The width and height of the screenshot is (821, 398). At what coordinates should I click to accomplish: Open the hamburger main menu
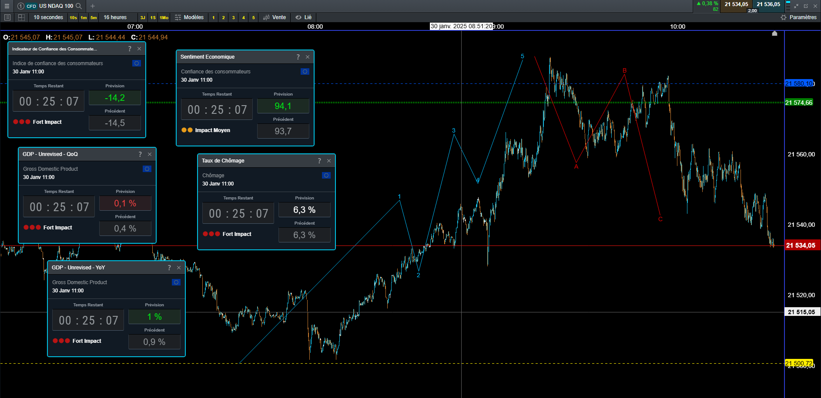tap(7, 6)
